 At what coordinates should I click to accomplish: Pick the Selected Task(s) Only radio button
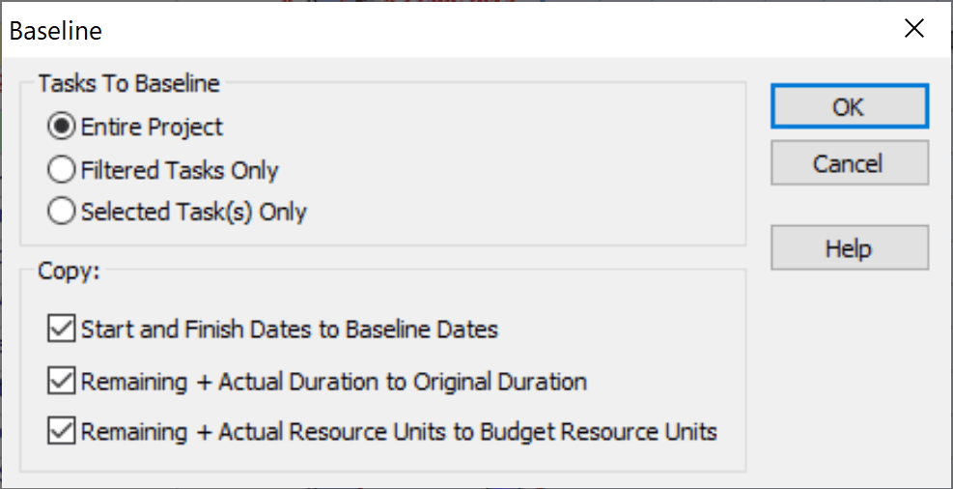(62, 212)
